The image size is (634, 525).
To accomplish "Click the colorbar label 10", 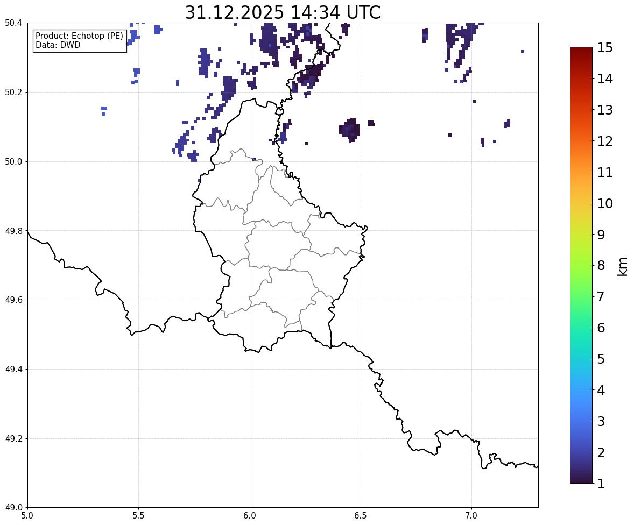I will point(604,203).
